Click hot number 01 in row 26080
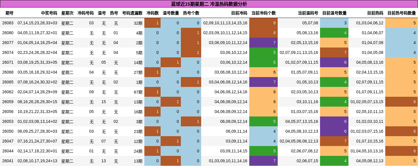The width and height of the screenshot is (418, 166). [116, 33]
